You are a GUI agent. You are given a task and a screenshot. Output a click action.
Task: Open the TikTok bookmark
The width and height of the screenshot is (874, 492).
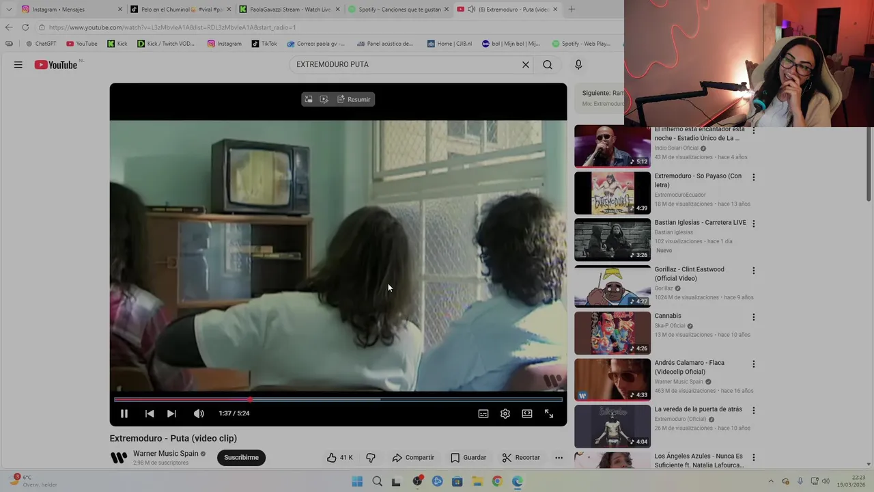pos(264,44)
